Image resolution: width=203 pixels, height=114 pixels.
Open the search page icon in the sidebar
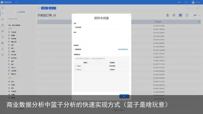coord(3,13)
